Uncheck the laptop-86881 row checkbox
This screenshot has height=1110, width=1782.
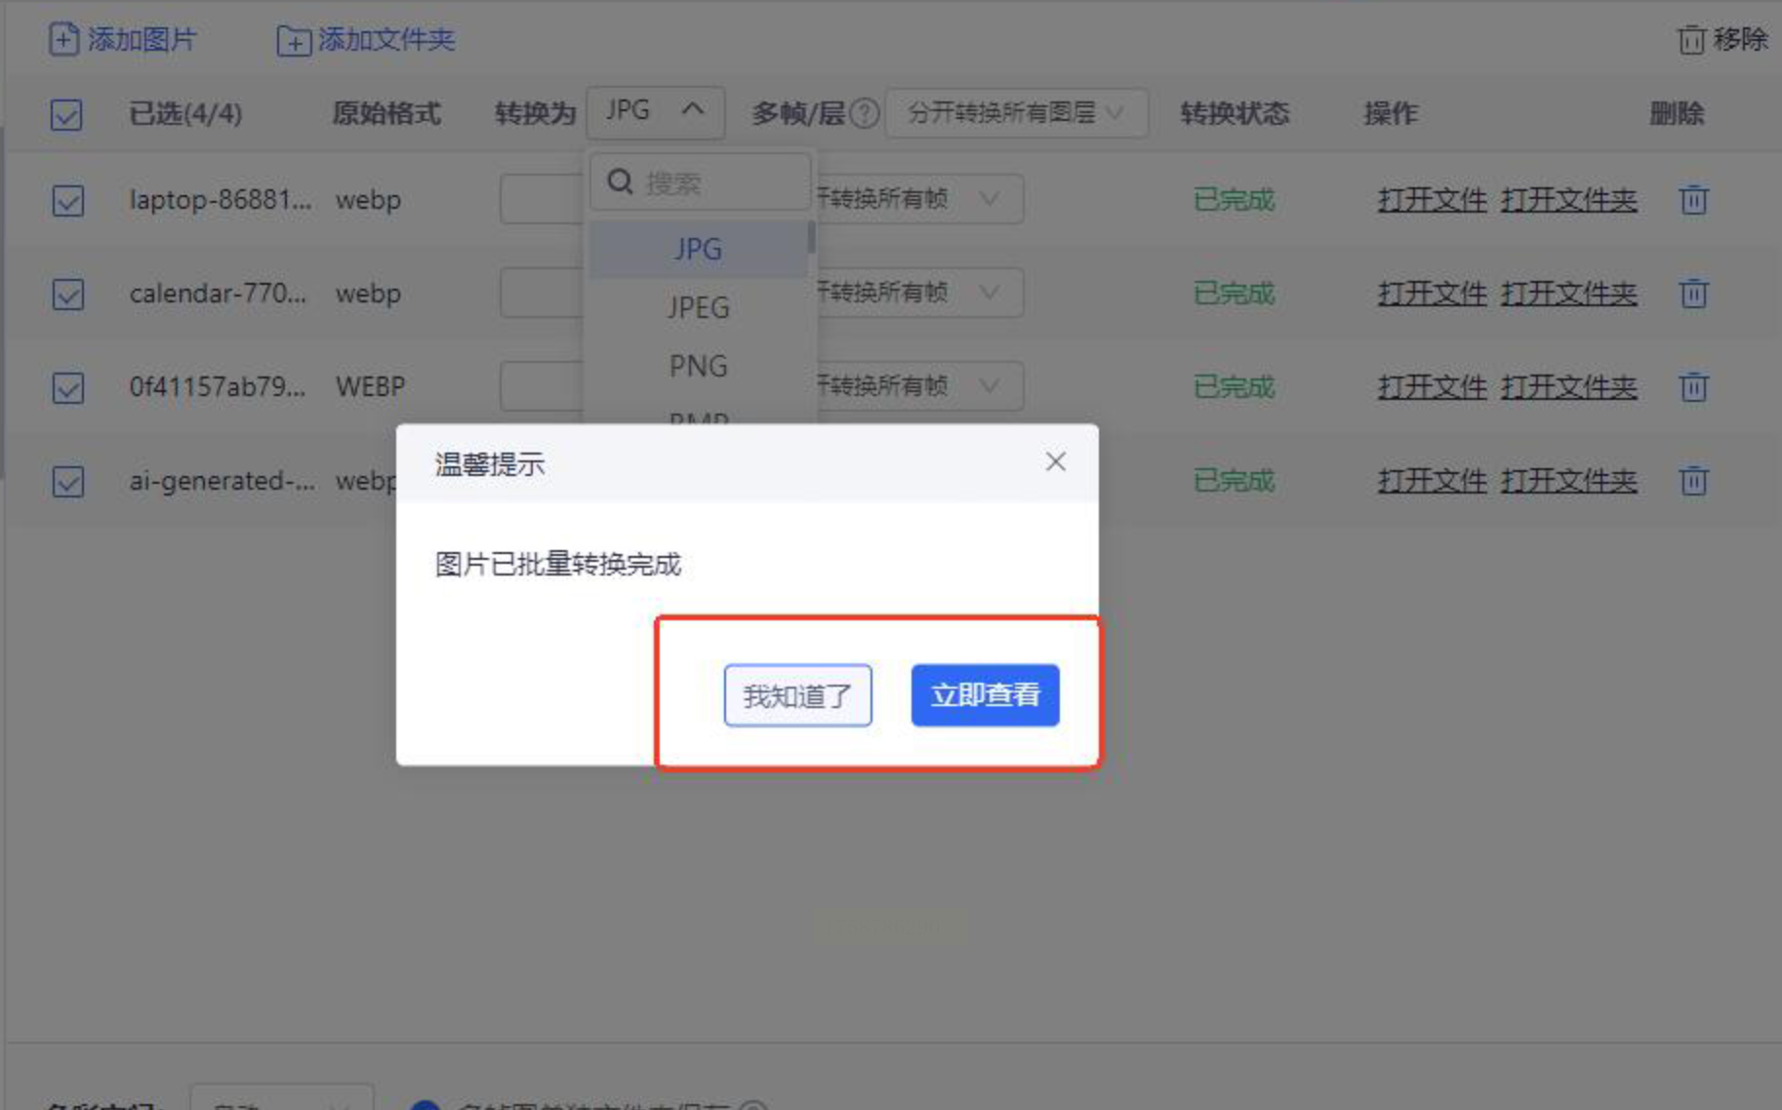67,201
